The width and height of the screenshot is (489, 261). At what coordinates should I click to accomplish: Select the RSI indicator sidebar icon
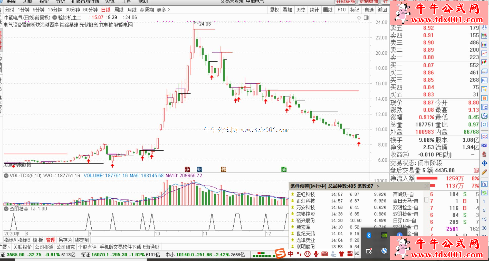click(x=484, y=145)
